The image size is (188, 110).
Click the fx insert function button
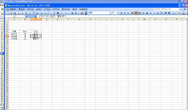(x=35, y=16)
